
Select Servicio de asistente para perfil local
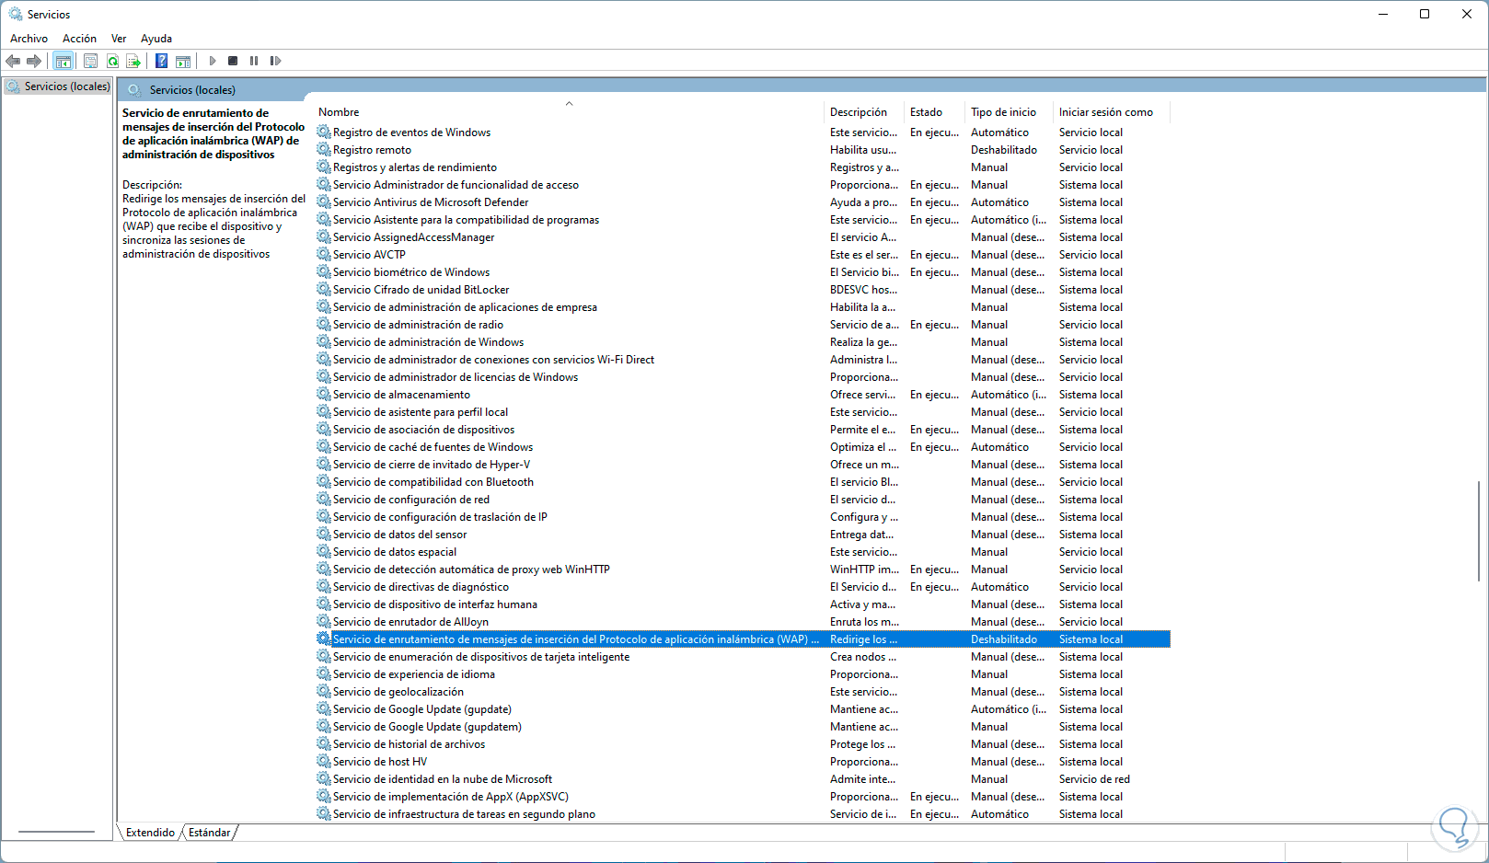[421, 412]
